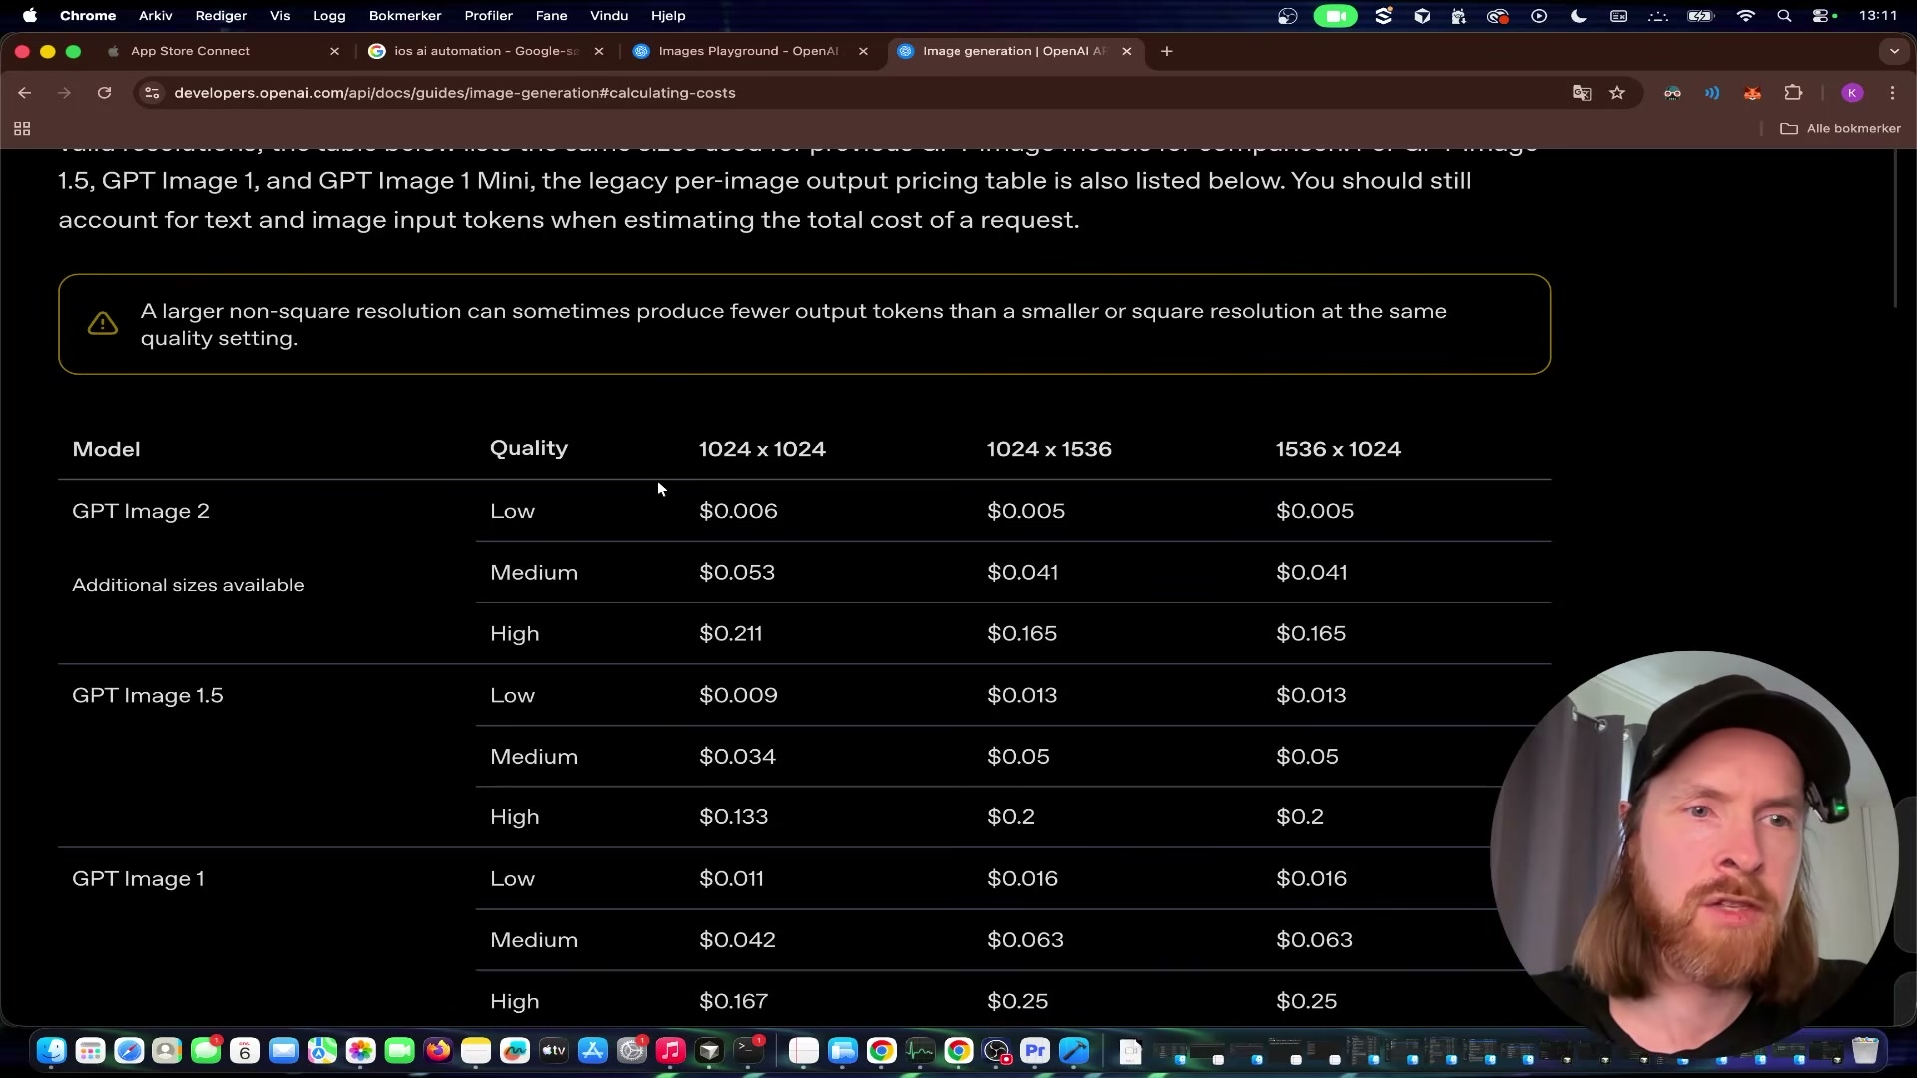Select the GPT Image 2 model cell
1917x1078 pixels.
tap(141, 511)
